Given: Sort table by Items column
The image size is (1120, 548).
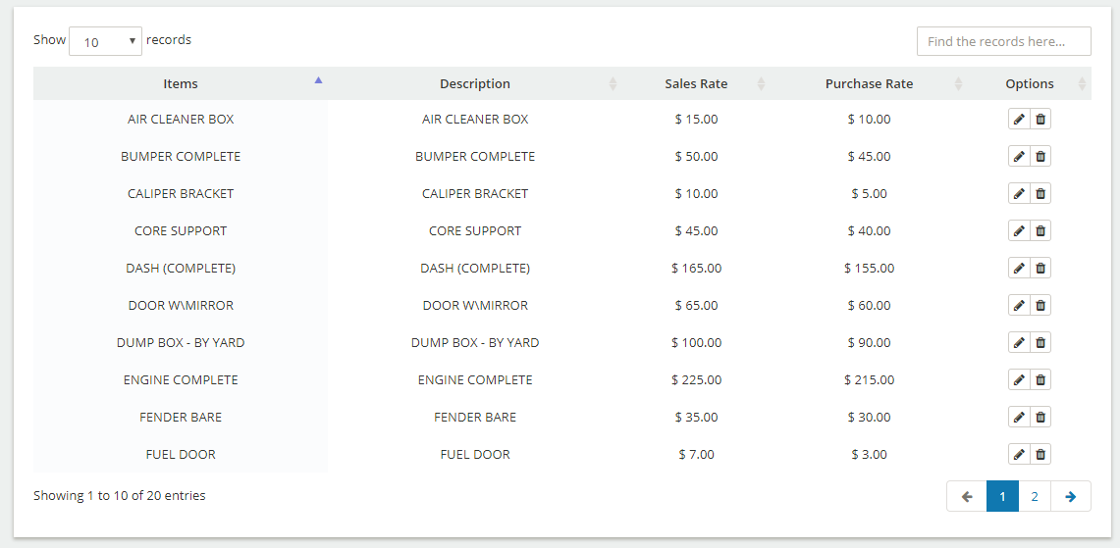Looking at the screenshot, I should (x=181, y=84).
